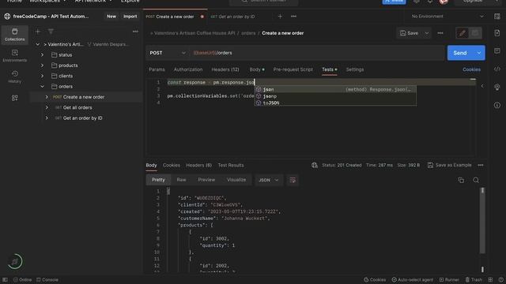The image size is (506, 284).
Task: Open the No Environment dropdown
Action: point(447,17)
